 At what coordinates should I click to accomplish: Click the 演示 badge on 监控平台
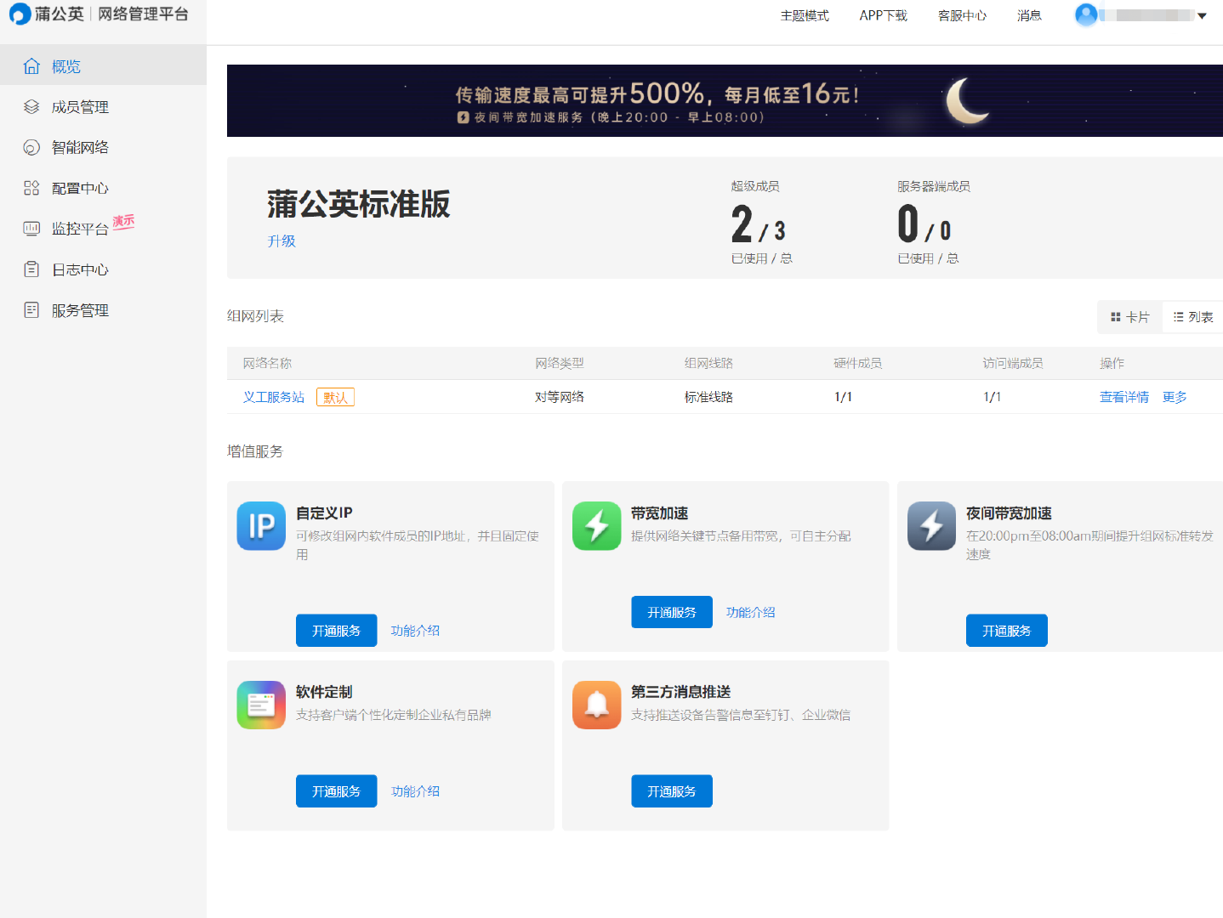(x=123, y=221)
